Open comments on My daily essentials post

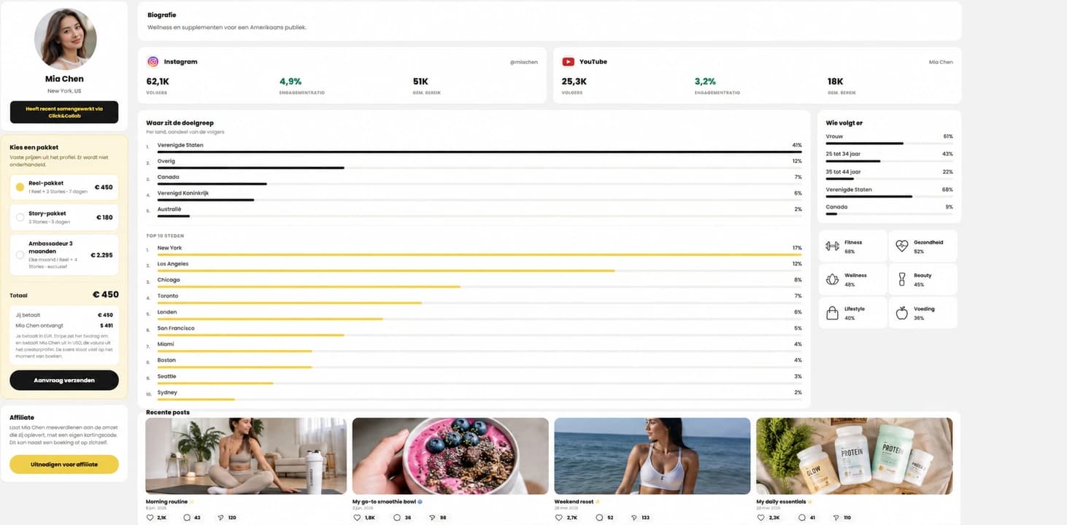click(x=802, y=518)
